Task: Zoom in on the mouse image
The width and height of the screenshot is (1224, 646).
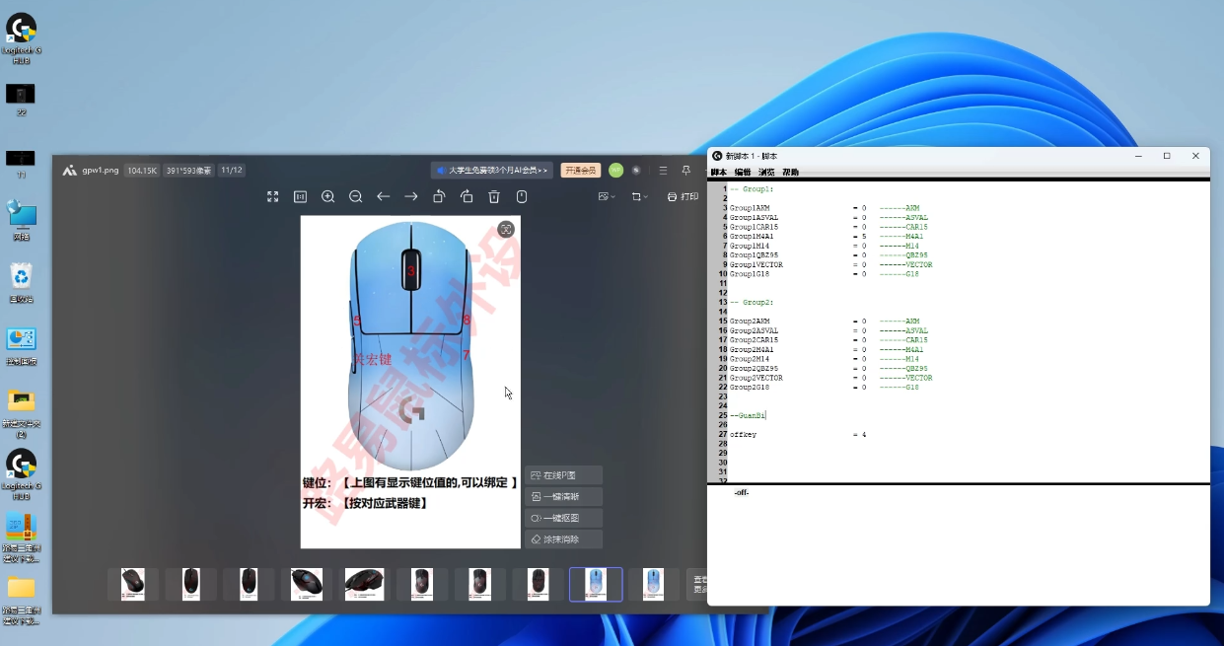Action: (328, 197)
